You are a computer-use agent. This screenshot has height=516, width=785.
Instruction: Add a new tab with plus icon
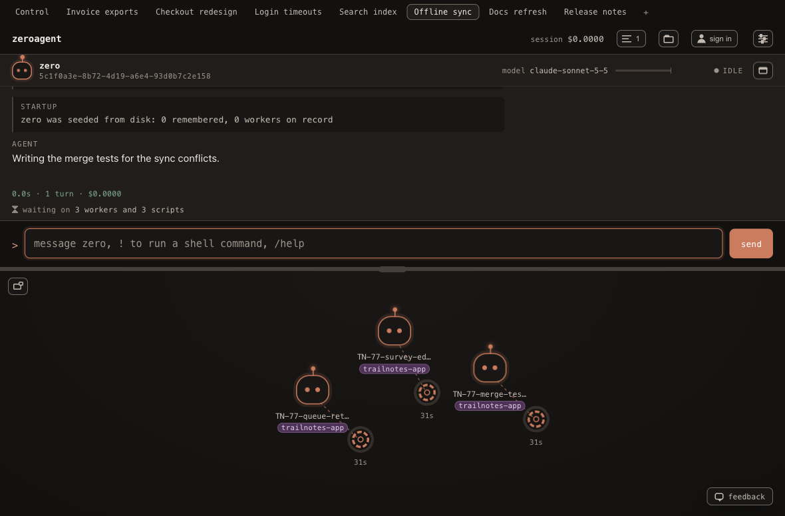pos(646,12)
